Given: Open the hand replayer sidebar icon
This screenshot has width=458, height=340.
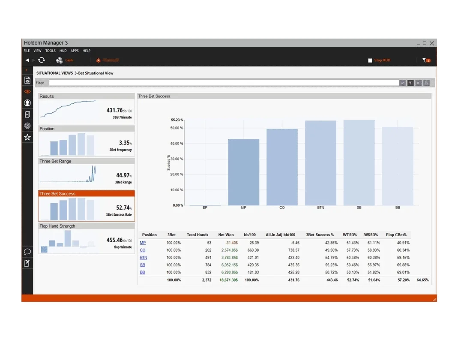Looking at the screenshot, I should (x=27, y=114).
